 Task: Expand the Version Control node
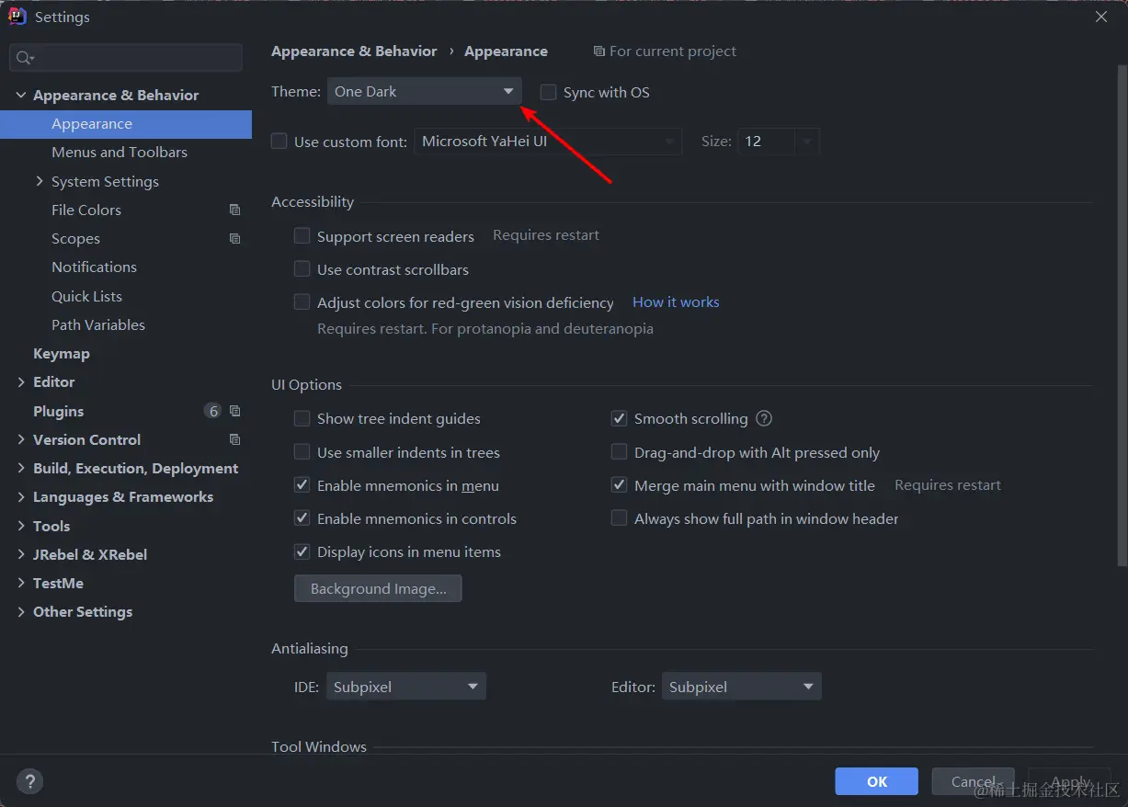coord(21,439)
